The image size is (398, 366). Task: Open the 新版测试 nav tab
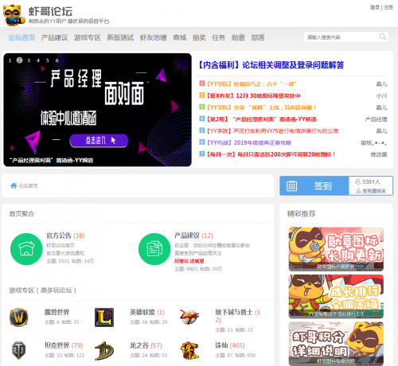(x=120, y=37)
